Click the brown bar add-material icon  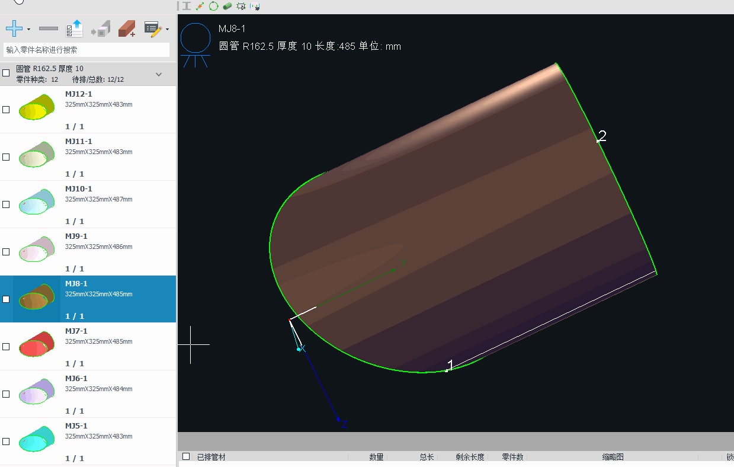coord(126,28)
